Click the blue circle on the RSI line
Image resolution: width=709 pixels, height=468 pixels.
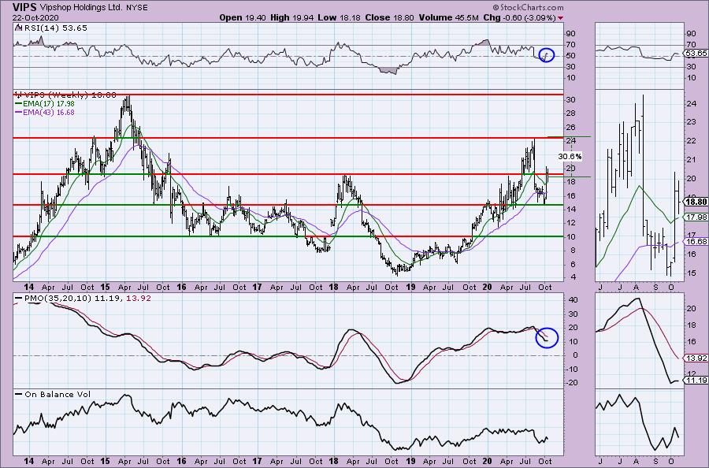click(x=546, y=55)
